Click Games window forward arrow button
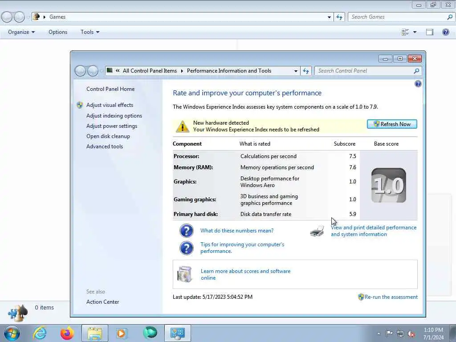Image resolution: width=456 pixels, height=342 pixels. pos(20,17)
